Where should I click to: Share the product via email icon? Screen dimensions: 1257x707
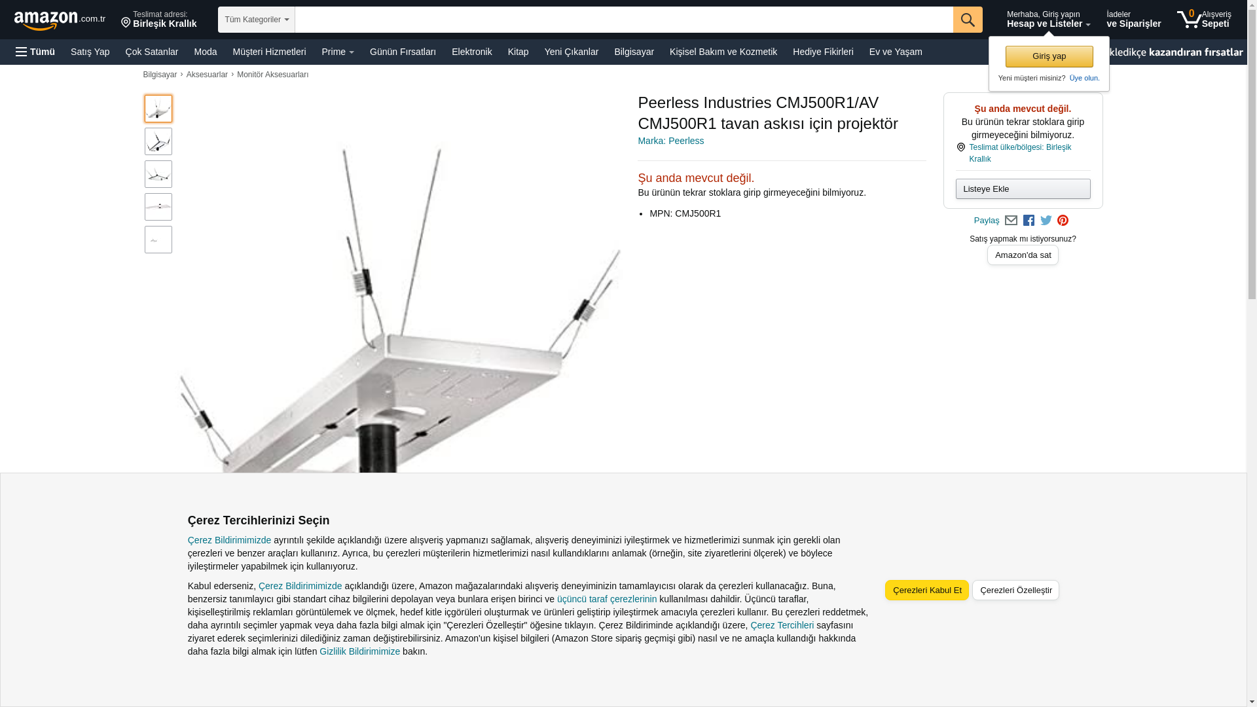(x=1011, y=221)
